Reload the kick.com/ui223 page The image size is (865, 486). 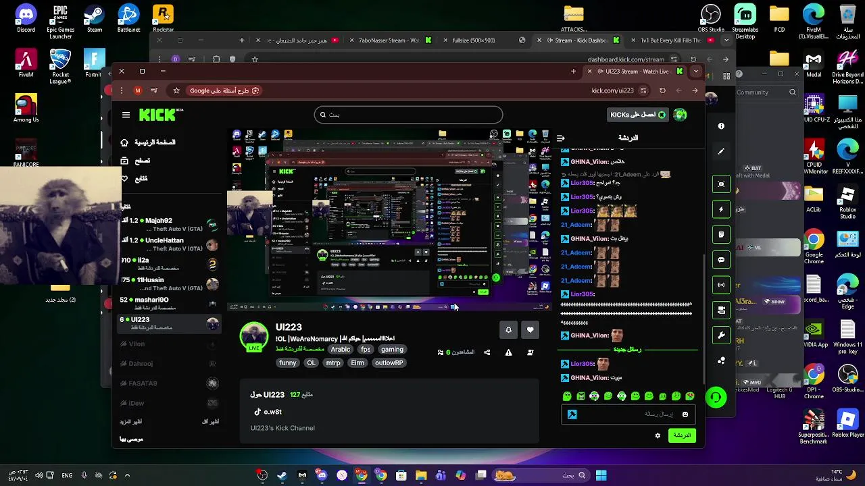click(662, 90)
